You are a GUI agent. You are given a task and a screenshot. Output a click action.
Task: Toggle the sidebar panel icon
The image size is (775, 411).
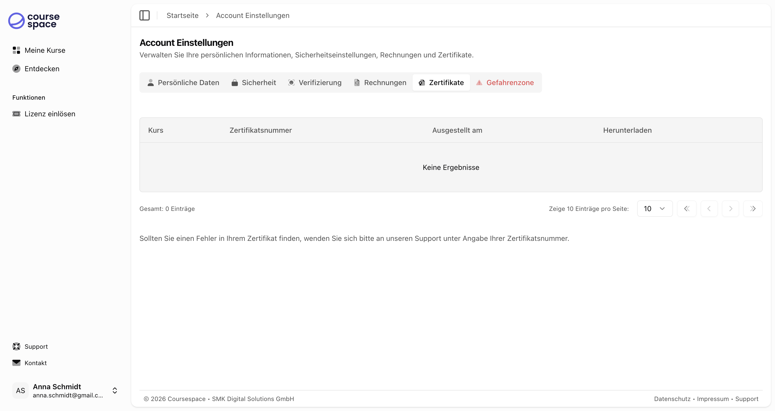pos(144,15)
